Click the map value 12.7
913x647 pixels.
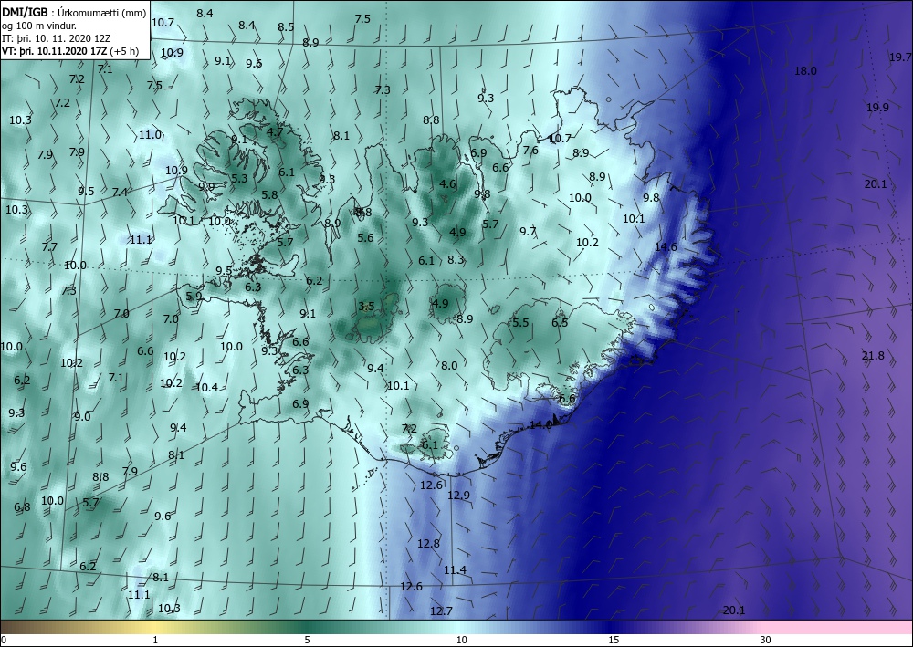441,611
